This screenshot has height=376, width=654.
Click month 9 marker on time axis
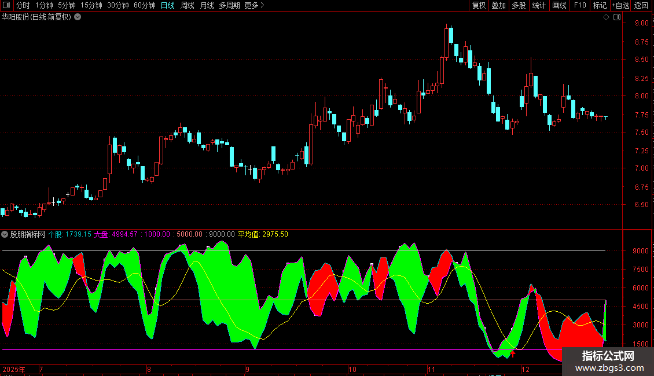click(x=247, y=369)
